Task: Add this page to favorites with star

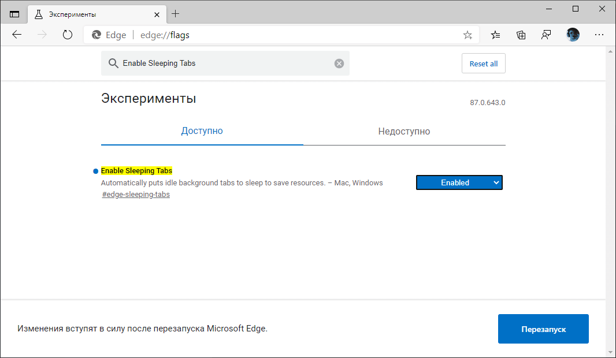Action: (x=467, y=35)
